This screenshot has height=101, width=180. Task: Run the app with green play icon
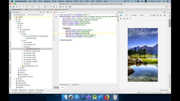pyautogui.click(x=39, y=7)
